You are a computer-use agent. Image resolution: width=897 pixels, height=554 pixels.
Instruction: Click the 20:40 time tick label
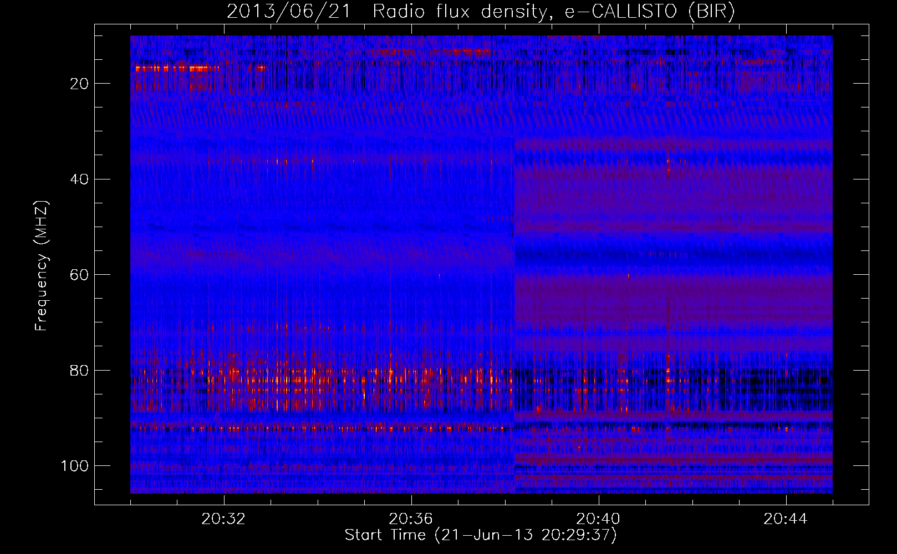click(598, 519)
